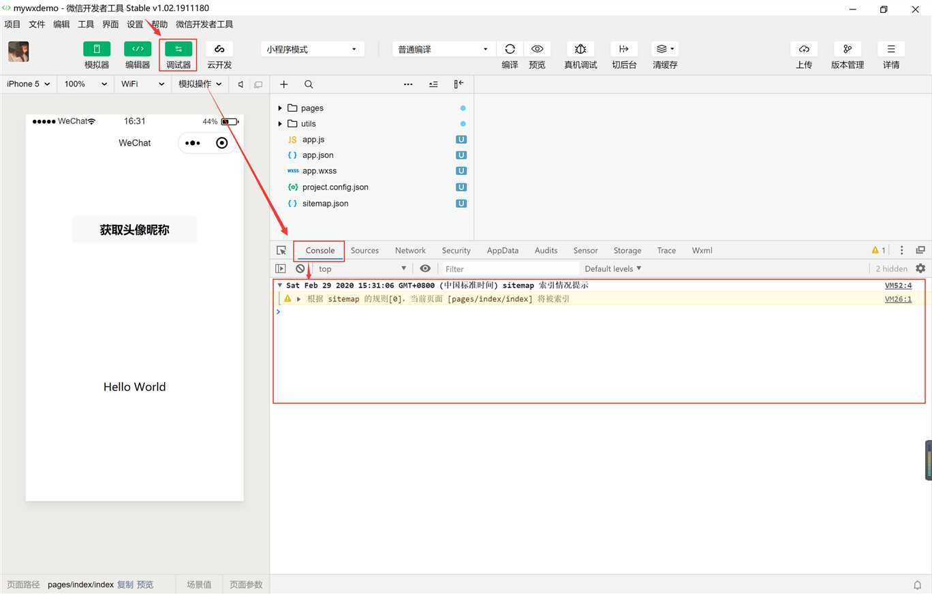Click the 上传 upload icon

804,49
